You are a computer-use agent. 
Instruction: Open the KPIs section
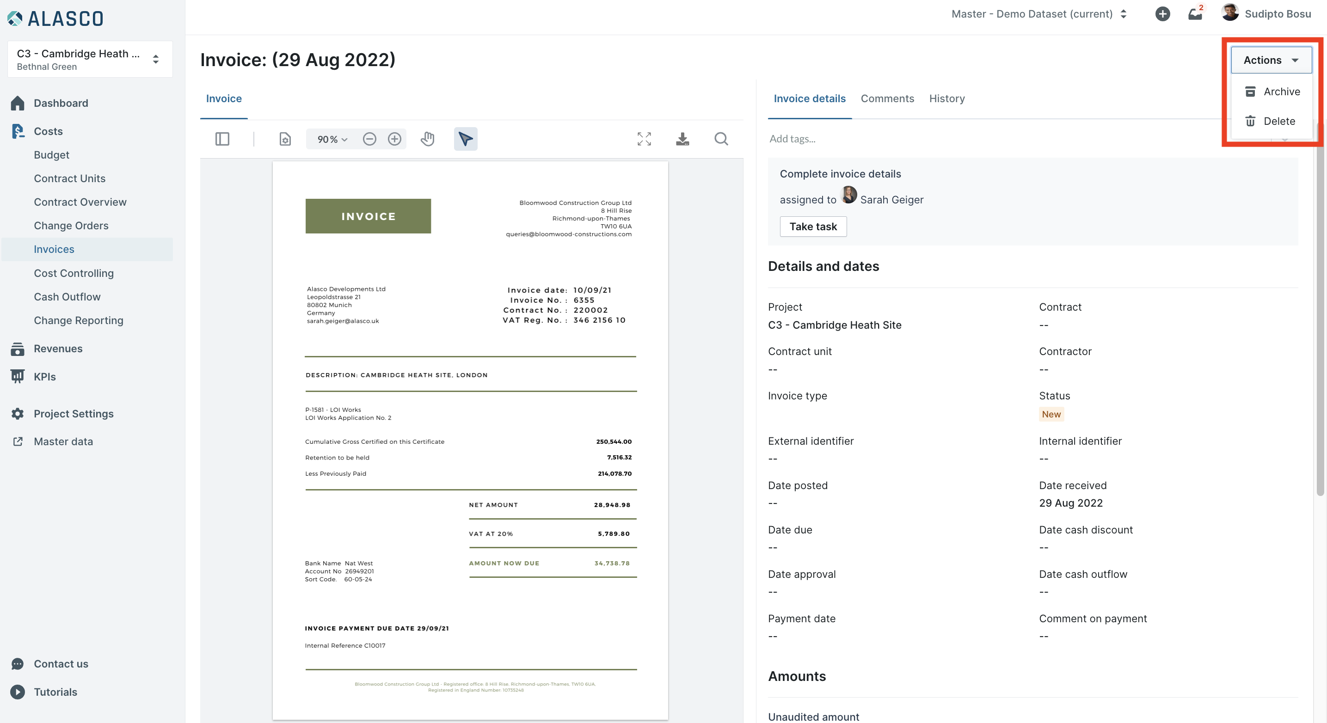point(44,377)
